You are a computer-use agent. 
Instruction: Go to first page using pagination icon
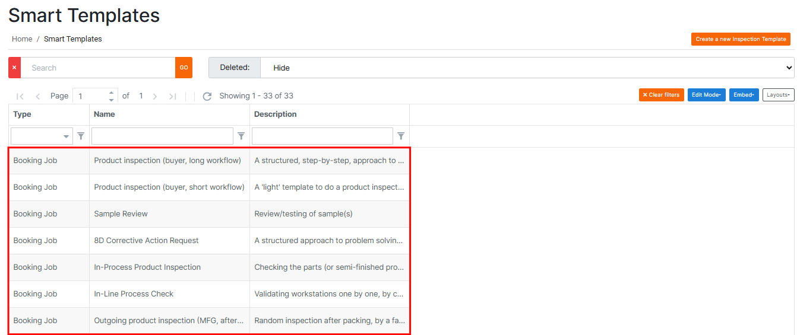(x=20, y=96)
